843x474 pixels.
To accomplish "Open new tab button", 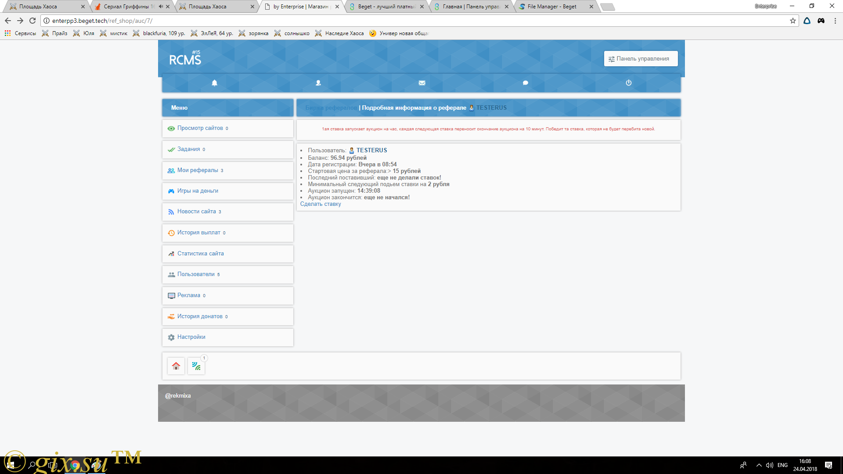I will [x=608, y=7].
